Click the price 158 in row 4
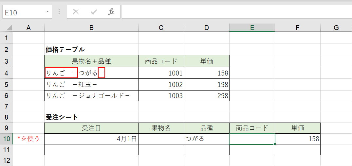Viewport: 352px width, 166px height. tap(207, 73)
